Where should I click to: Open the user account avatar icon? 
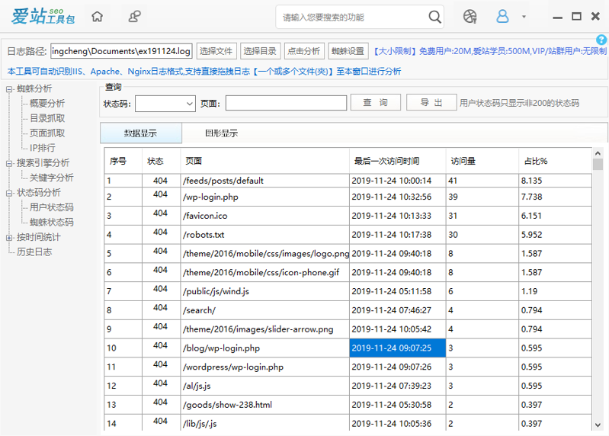point(502,16)
